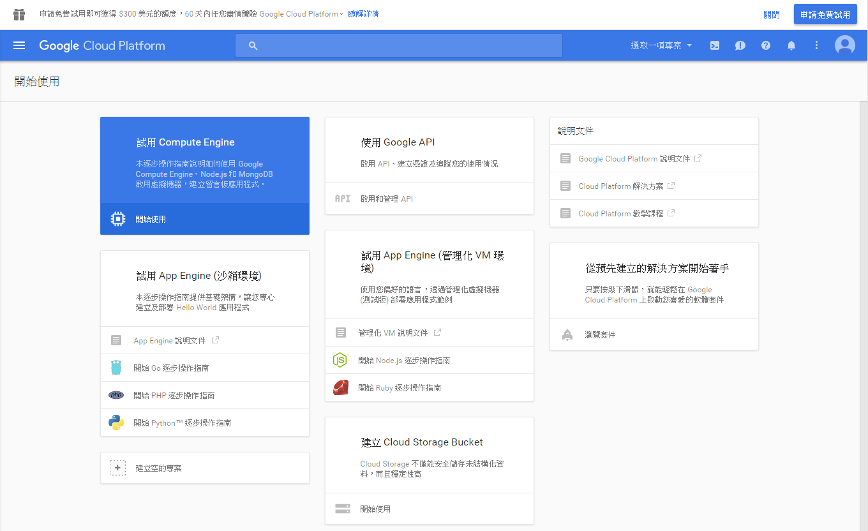Open Cloud Platform 解決方案 link

621,186
